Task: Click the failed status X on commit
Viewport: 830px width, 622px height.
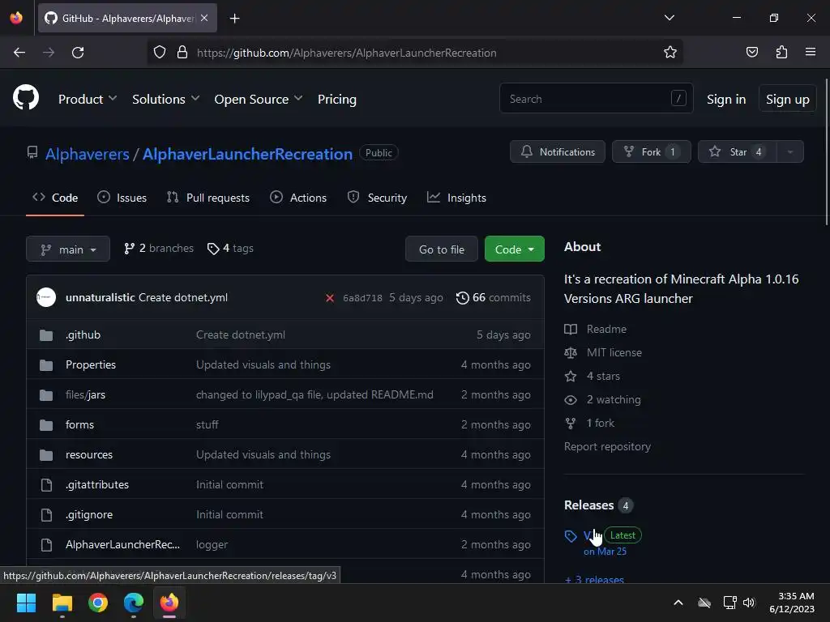Action: tap(330, 298)
